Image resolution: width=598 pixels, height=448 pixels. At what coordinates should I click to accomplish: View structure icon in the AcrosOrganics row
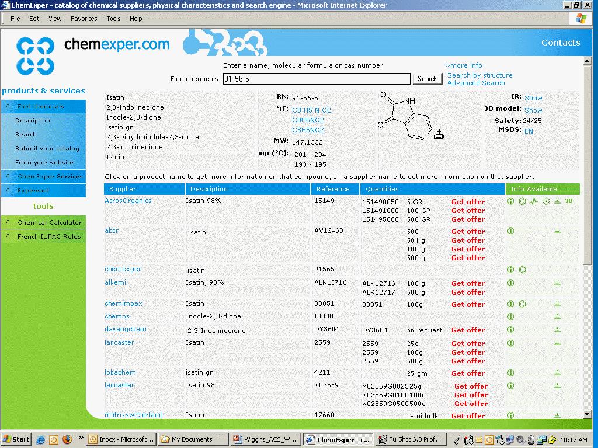tap(523, 201)
